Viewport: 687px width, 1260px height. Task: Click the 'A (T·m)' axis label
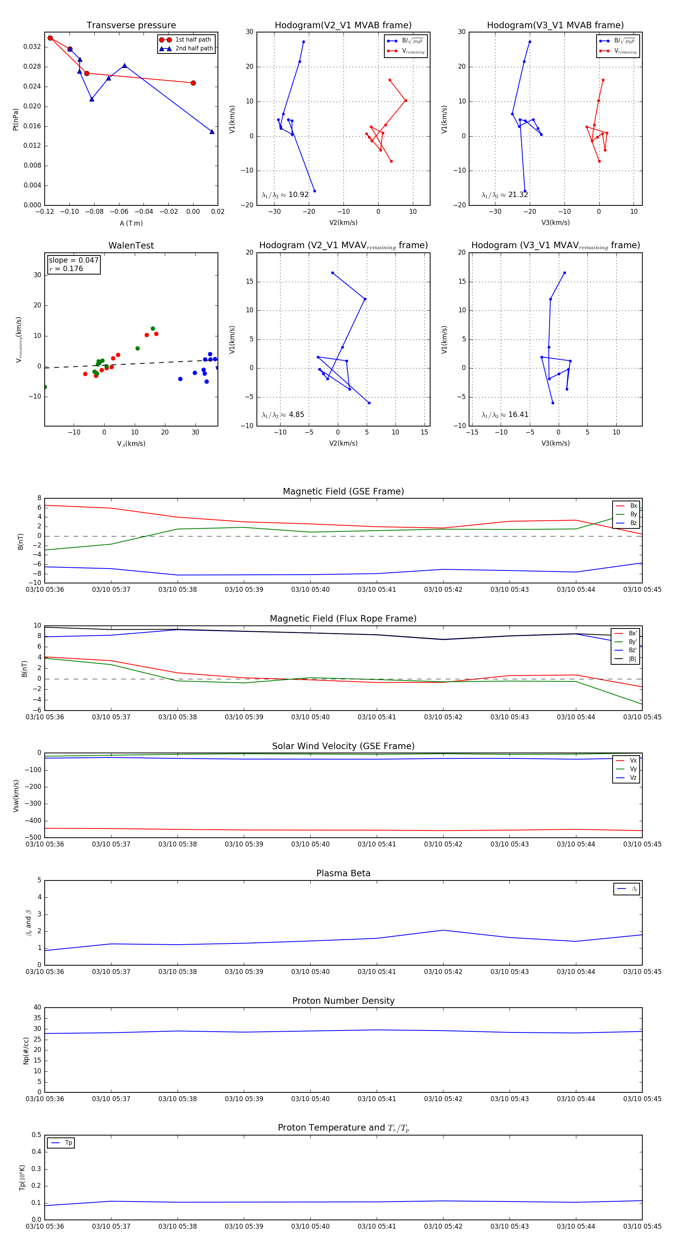coord(131,223)
